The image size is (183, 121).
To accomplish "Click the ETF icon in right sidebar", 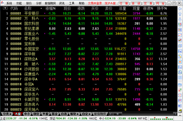I will coord(180,101).
